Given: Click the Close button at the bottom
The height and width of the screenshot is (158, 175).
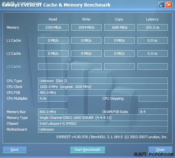Looking at the screenshot, I should pyautogui.click(x=160, y=150).
